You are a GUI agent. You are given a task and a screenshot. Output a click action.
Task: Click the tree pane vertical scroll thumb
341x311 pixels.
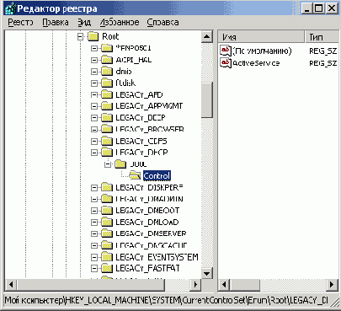click(207, 99)
